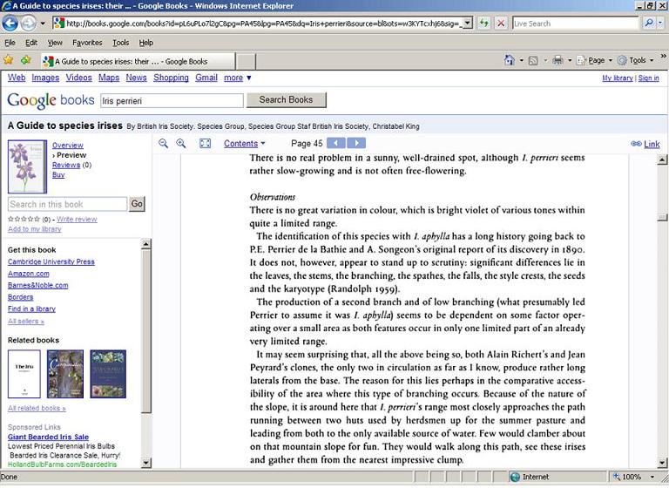Open the Contents dropdown
Screen dimensions: 669x502
click(244, 144)
